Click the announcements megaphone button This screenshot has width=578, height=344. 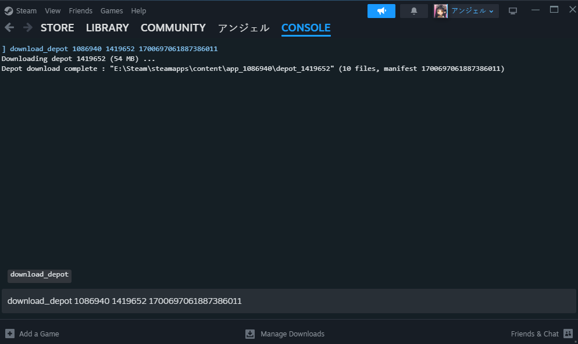click(x=381, y=11)
